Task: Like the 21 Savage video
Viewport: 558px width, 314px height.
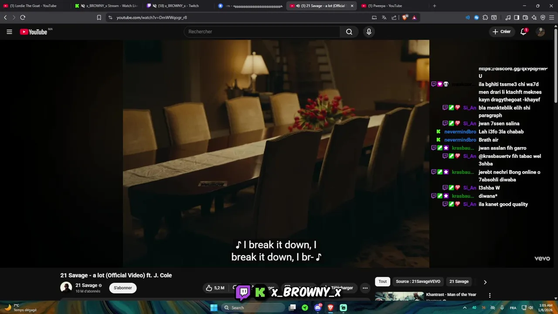Action: [215, 288]
